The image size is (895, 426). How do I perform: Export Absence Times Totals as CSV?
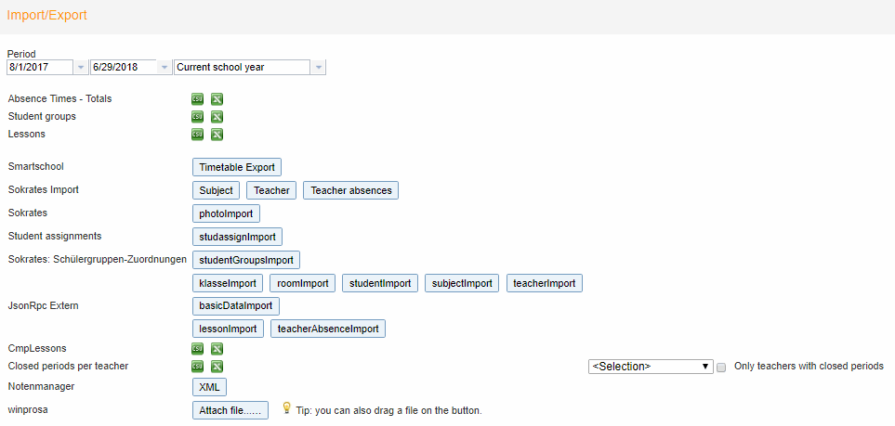[197, 99]
